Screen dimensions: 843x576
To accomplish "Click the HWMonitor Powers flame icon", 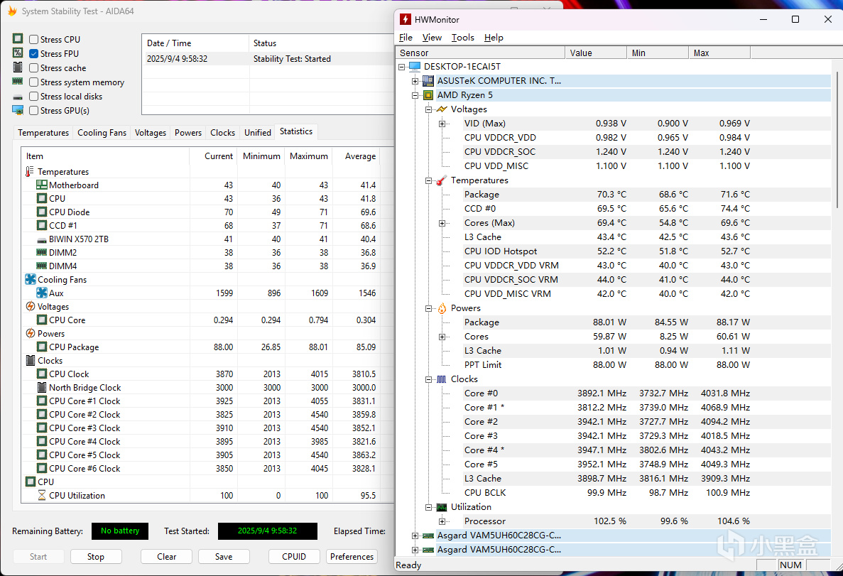I will (x=442, y=308).
